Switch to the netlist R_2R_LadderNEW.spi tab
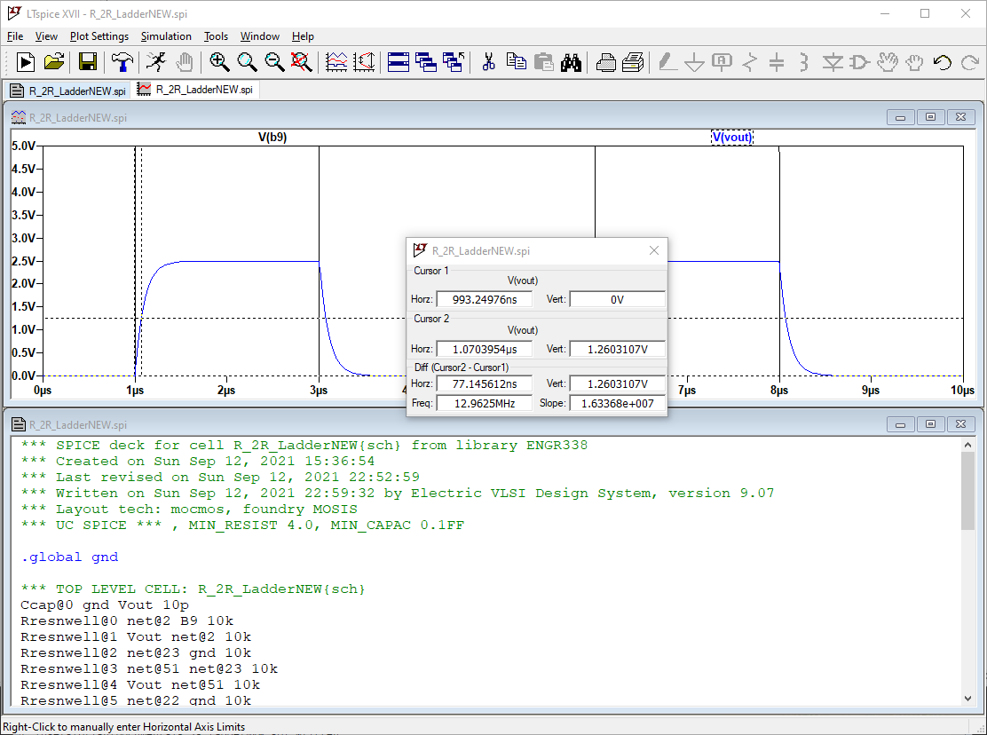The height and width of the screenshot is (735, 987). (68, 91)
